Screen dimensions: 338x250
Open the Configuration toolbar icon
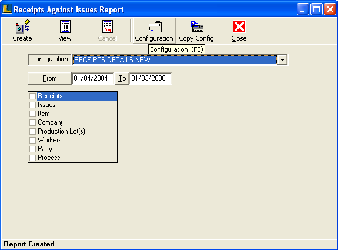tap(155, 26)
